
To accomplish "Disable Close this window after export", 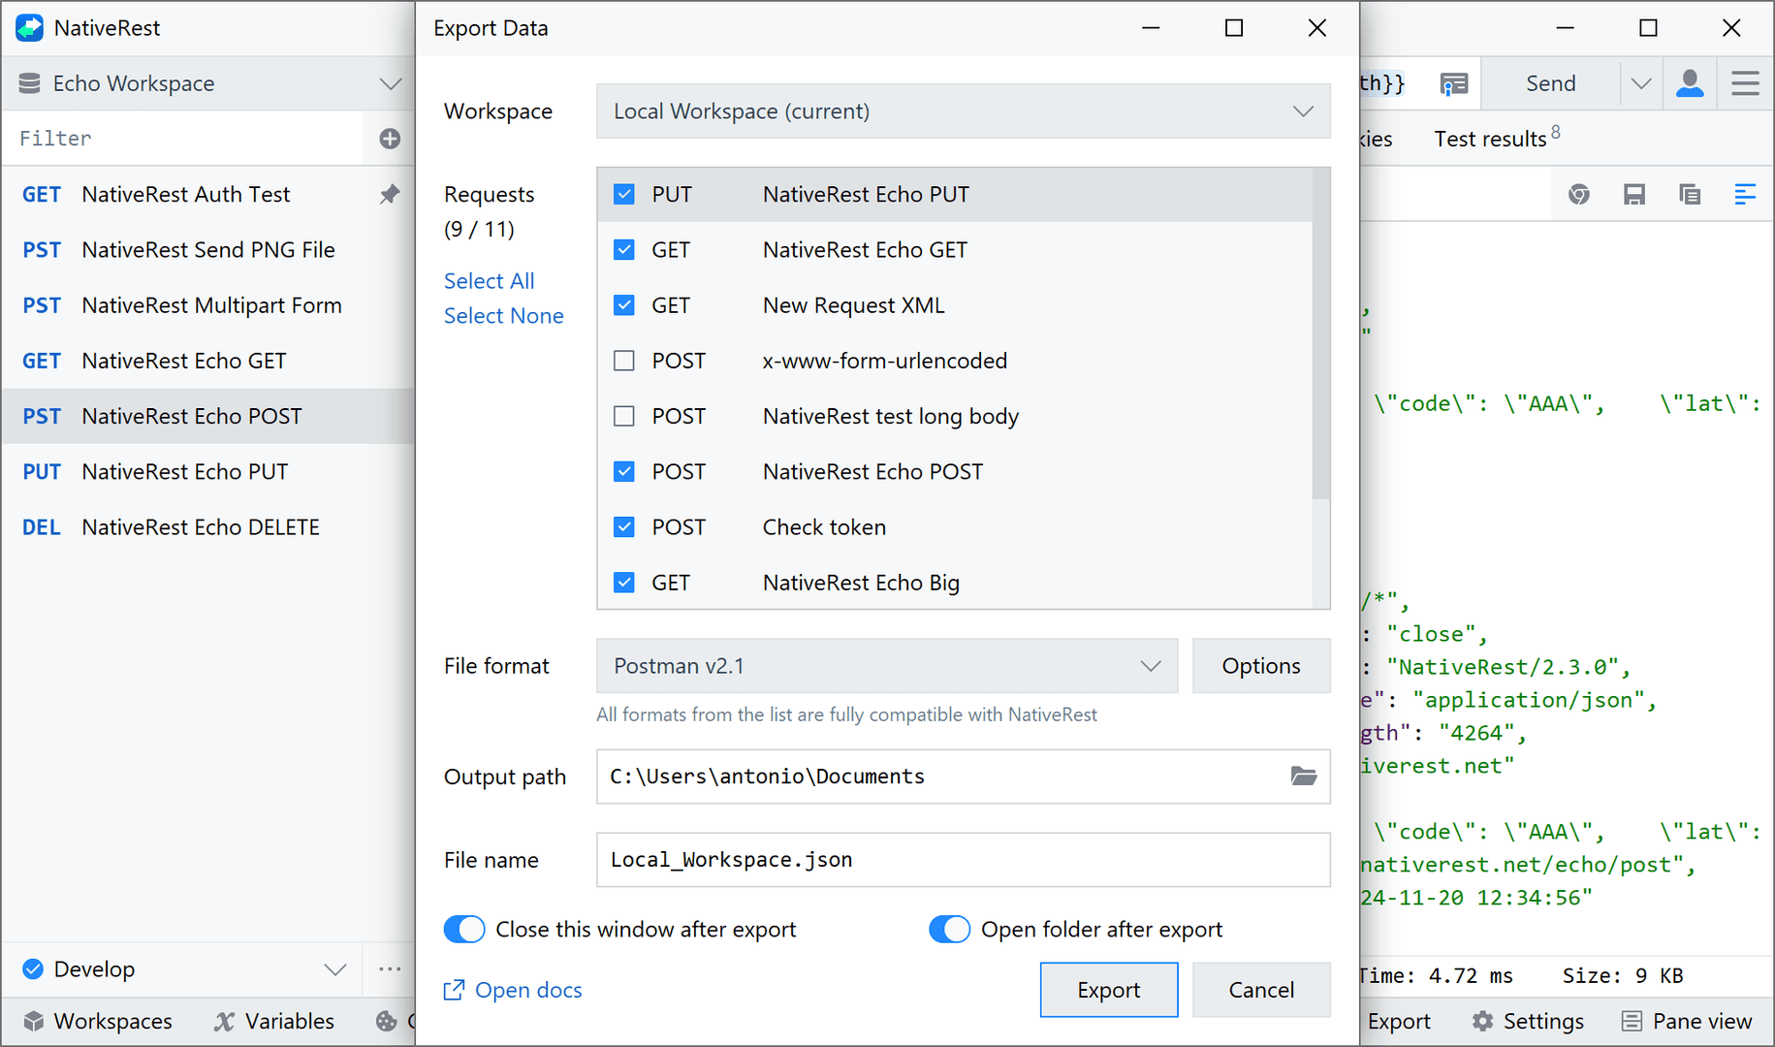I will pos(463,929).
